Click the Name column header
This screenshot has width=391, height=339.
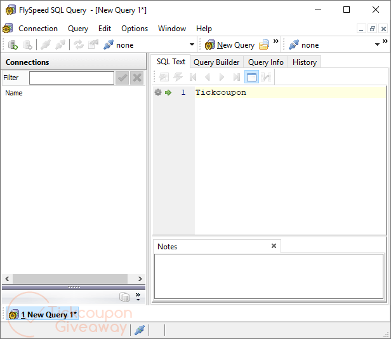tap(14, 93)
